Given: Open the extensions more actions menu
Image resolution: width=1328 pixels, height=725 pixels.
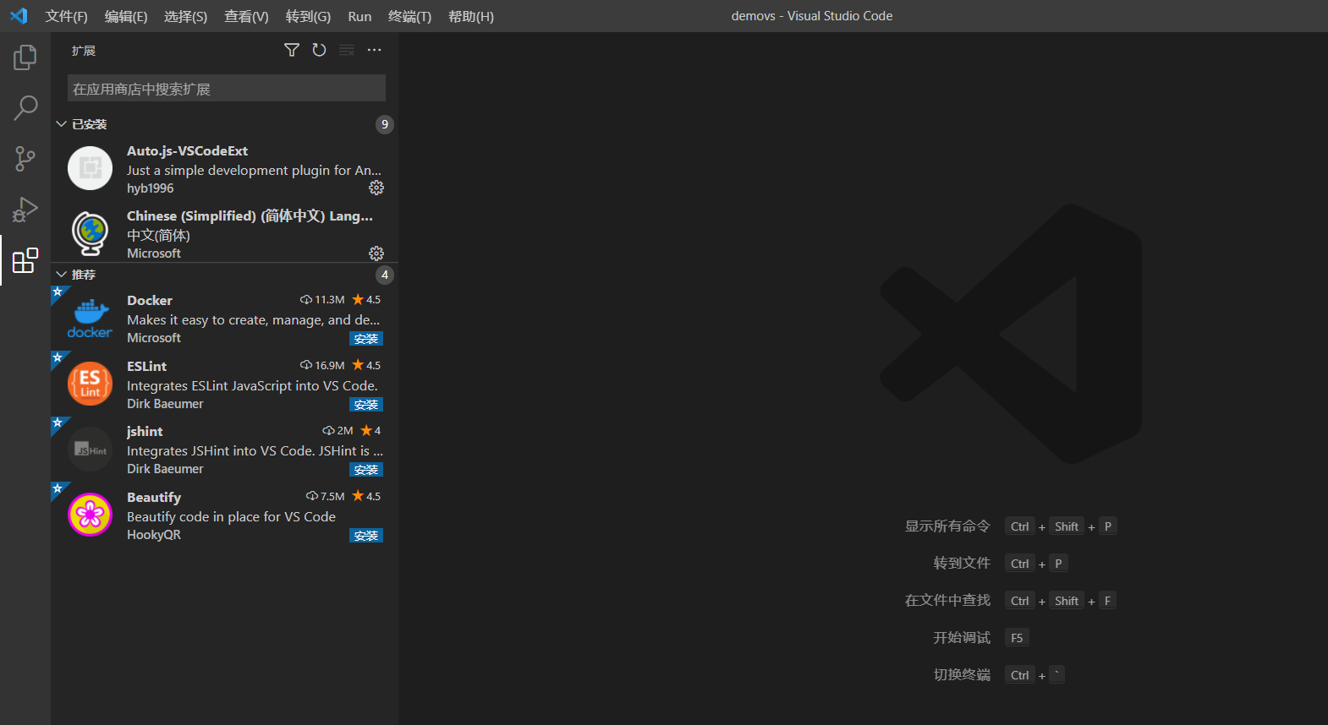Looking at the screenshot, I should pos(374,50).
